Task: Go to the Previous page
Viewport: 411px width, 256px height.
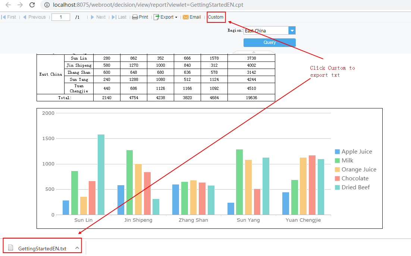Action: (34, 17)
